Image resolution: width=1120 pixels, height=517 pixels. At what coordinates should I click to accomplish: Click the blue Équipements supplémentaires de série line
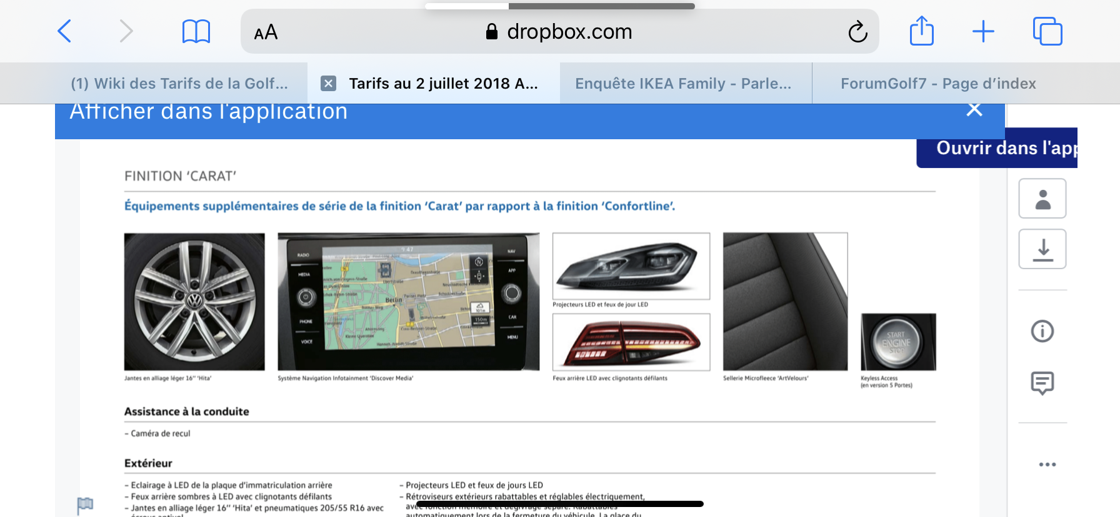click(x=400, y=206)
